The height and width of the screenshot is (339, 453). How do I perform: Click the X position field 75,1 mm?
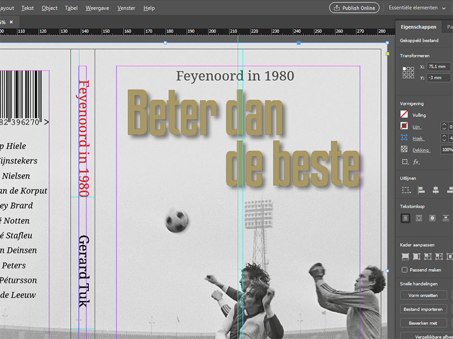coord(438,67)
